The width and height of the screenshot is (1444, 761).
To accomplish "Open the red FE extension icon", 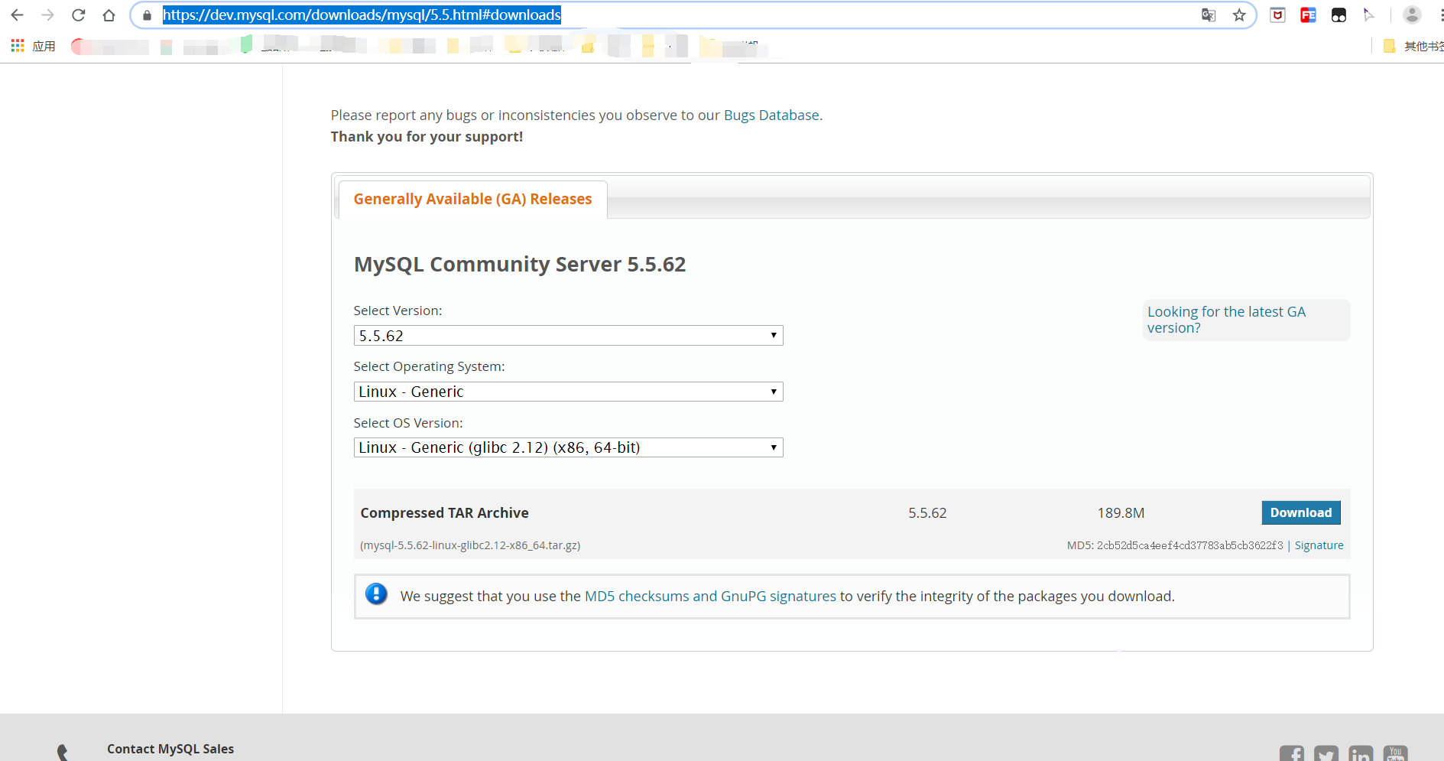I will (x=1308, y=15).
